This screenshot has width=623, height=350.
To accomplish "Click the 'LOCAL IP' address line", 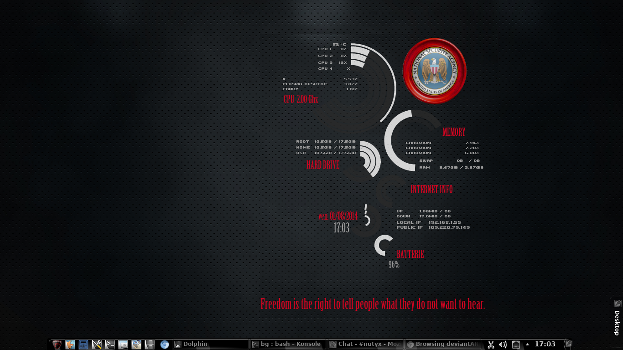I will 429,222.
